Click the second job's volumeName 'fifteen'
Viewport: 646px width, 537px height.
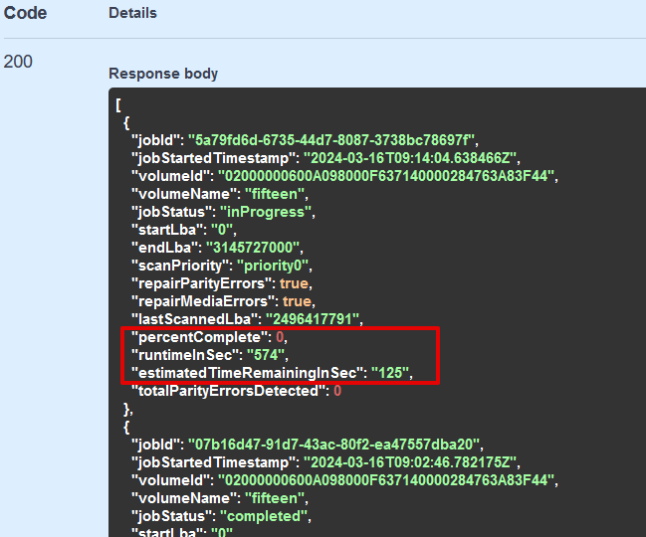[x=275, y=498]
